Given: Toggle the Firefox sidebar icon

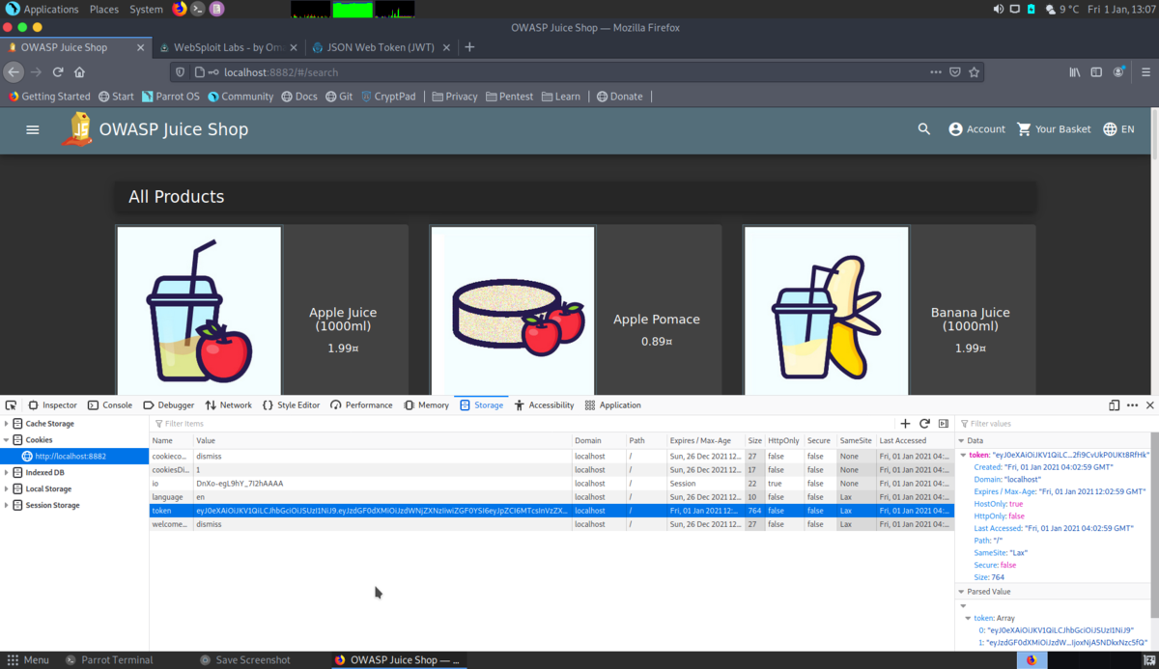Looking at the screenshot, I should pos(1096,72).
